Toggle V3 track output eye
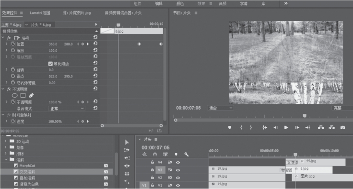Viewport: 353px width, 189px height. tap(178, 170)
